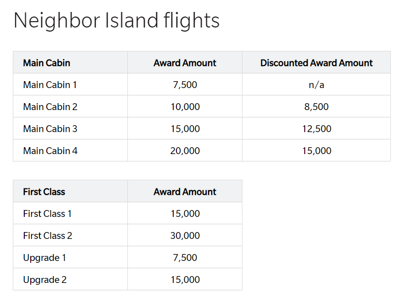Screen dimensions: 406x299
Task: Click the 12,500 discounted award value
Action: [316, 129]
